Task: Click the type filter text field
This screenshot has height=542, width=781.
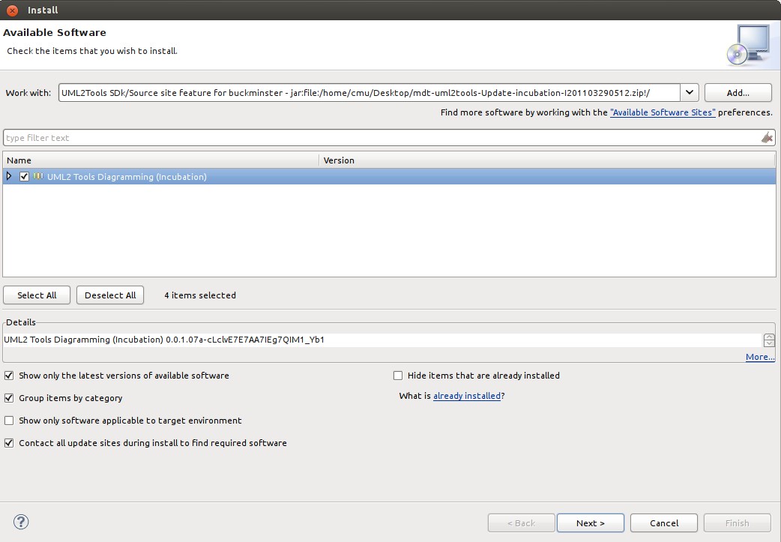Action: click(x=381, y=138)
